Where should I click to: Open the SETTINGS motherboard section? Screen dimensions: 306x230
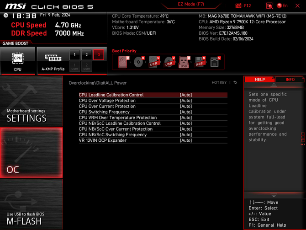31,101
